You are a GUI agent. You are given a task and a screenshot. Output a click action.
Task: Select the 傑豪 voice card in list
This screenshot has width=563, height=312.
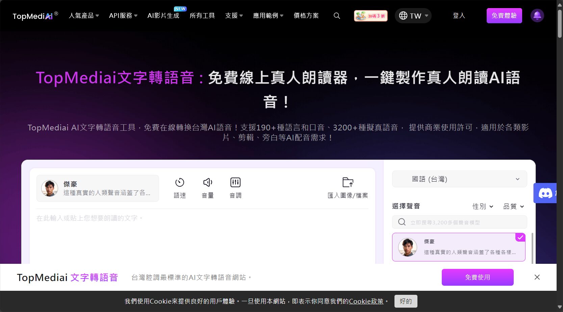(x=459, y=247)
